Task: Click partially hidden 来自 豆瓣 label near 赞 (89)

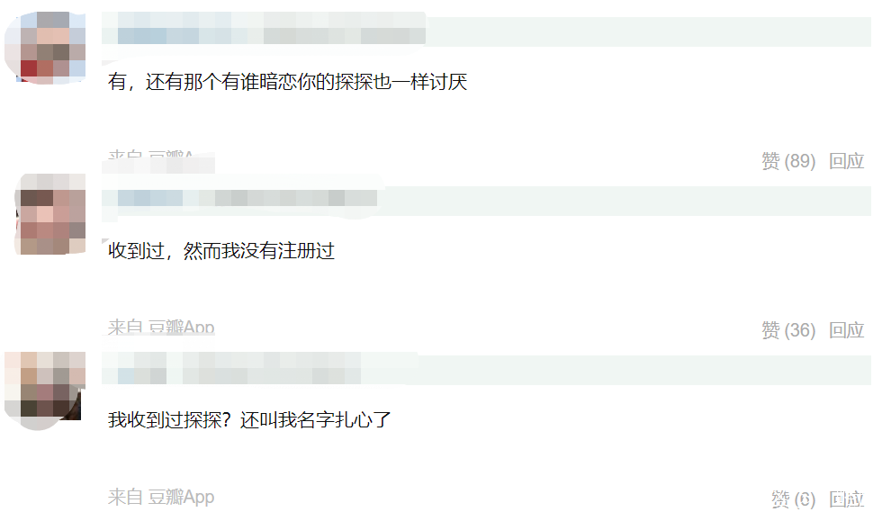Action: 150,155
